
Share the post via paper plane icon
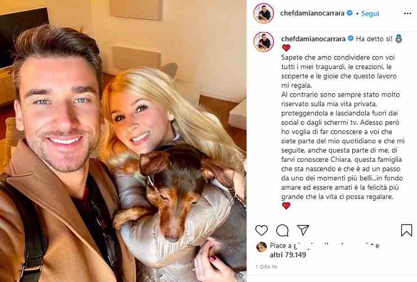pyautogui.click(x=303, y=230)
